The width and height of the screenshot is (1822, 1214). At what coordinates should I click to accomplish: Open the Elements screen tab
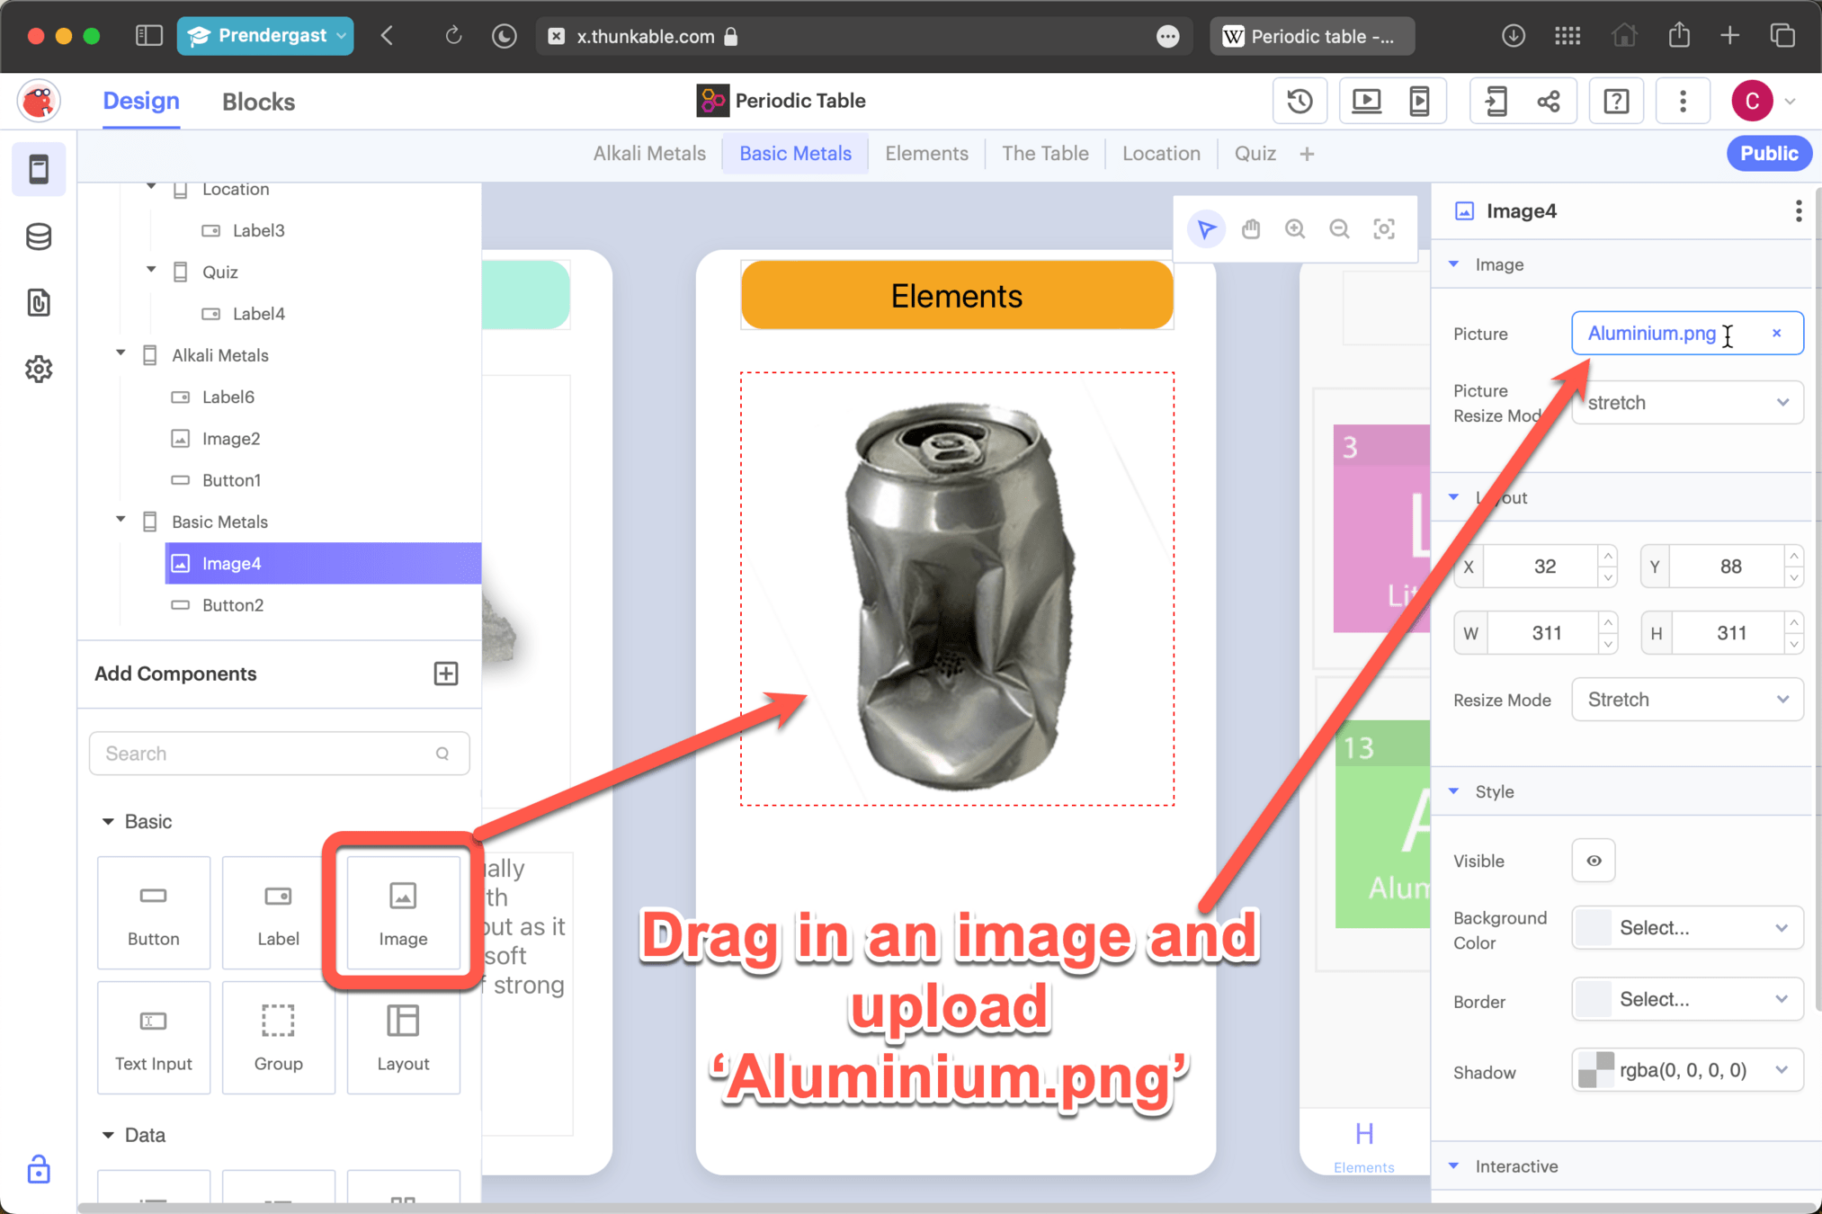[926, 154]
